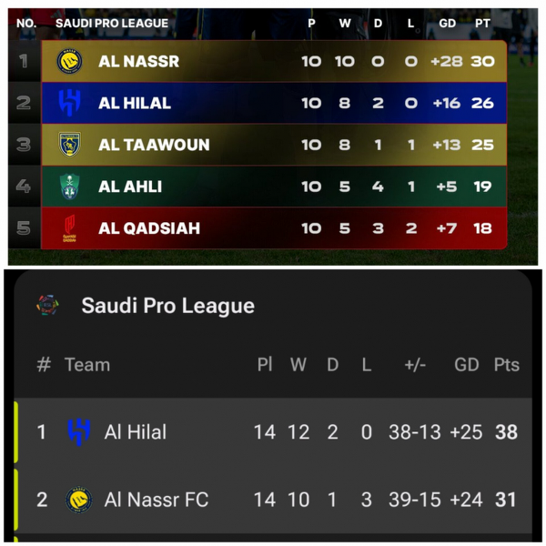Select AL QADSIAH row name
The width and height of the screenshot is (546, 546).
coord(148,227)
